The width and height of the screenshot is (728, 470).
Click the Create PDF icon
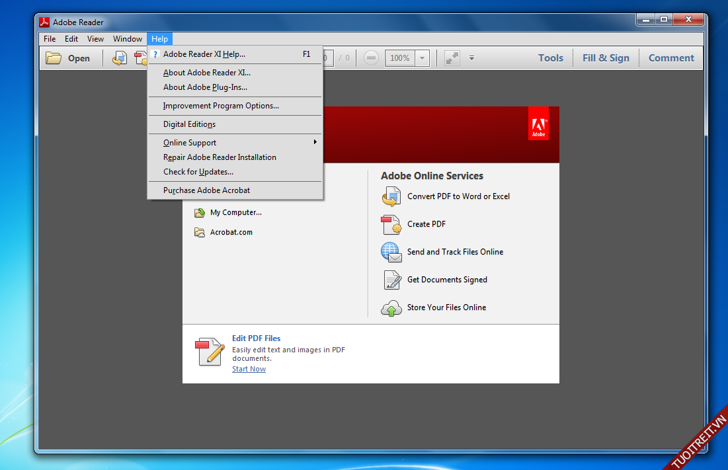pyautogui.click(x=391, y=224)
